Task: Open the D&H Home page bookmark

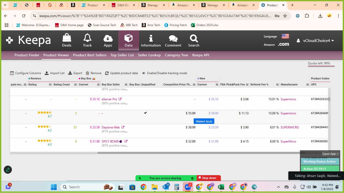Action: click(x=69, y=25)
